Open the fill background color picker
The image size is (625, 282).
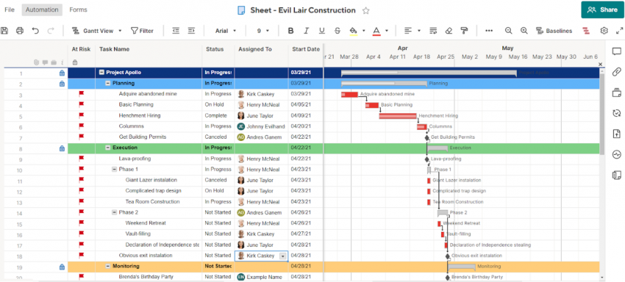(353, 31)
